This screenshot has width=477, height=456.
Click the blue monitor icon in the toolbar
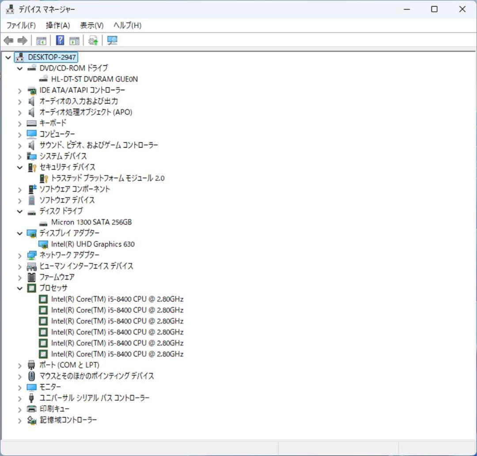112,40
